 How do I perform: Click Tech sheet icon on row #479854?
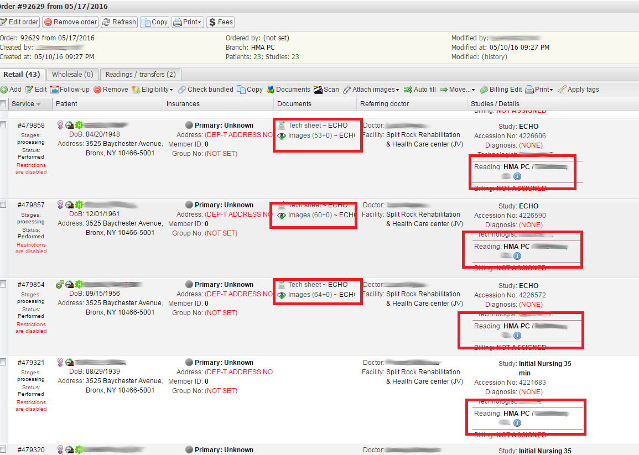282,285
